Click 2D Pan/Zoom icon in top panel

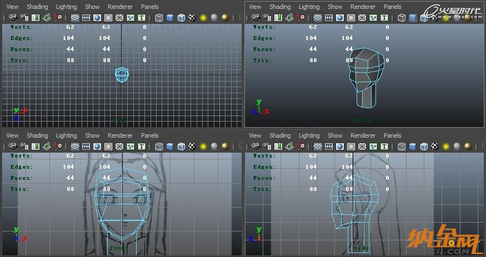[58, 18]
